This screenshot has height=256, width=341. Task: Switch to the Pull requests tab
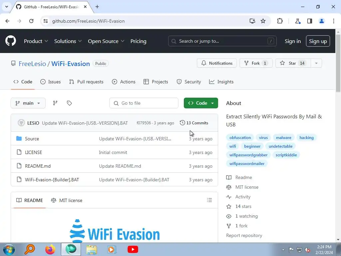pos(86,82)
